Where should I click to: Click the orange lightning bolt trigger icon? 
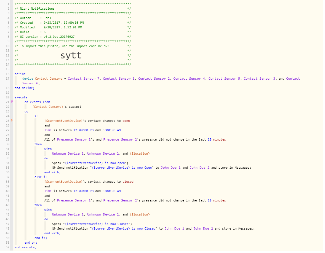(x=12, y=120)
